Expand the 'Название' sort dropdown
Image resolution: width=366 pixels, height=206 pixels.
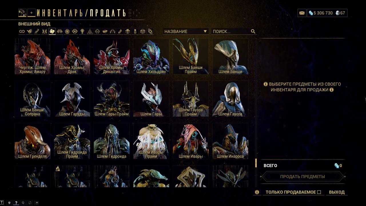(186, 31)
